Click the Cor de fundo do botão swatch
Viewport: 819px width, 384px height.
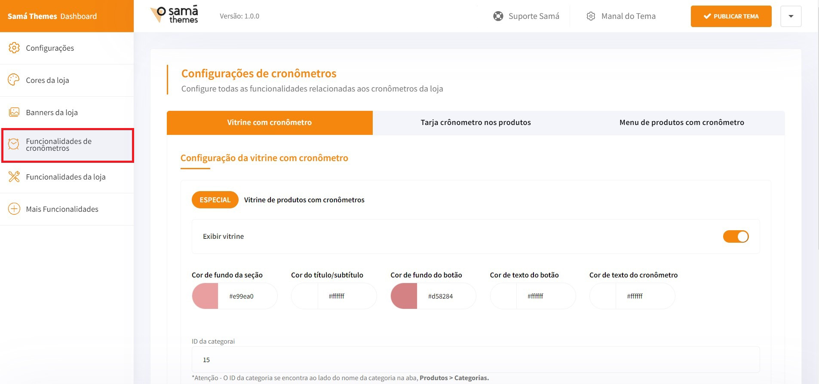pos(403,296)
